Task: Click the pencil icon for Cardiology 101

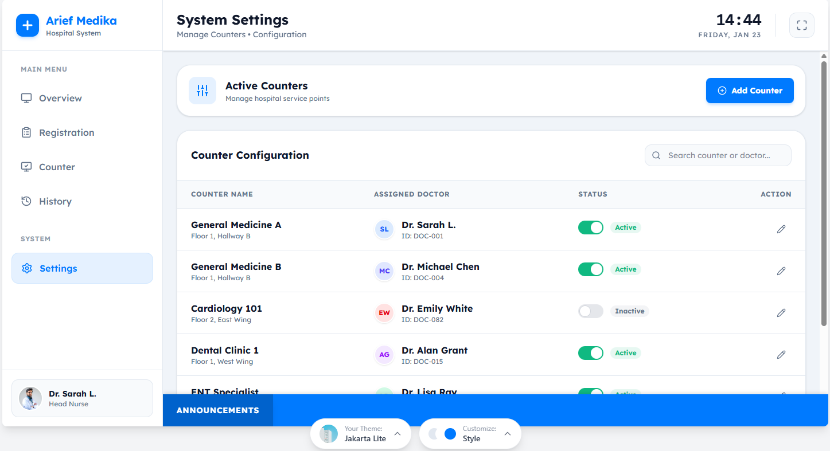Action: coord(781,313)
